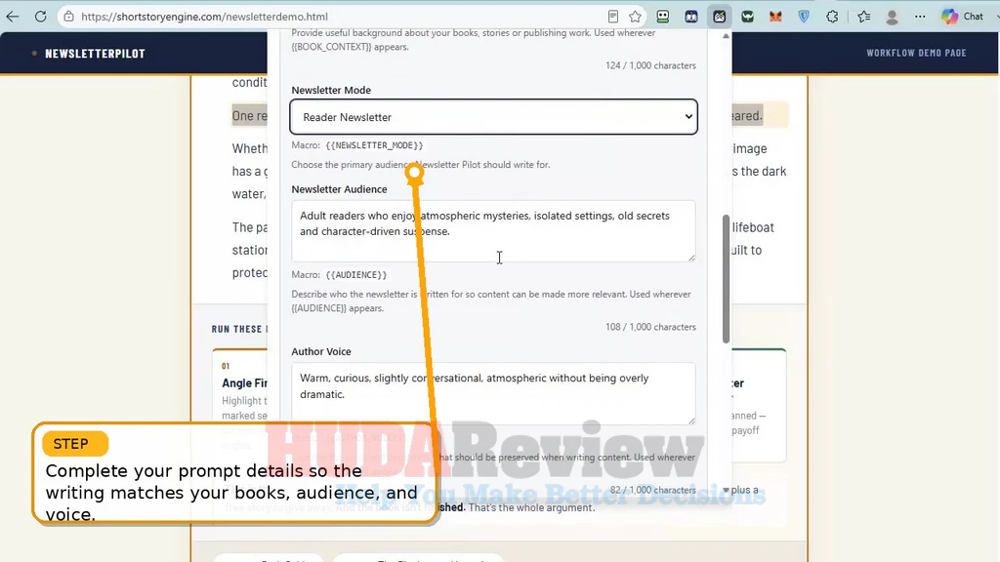Open the robot-face extension icon
Viewport: 1000px width, 562px height.
coord(663,17)
